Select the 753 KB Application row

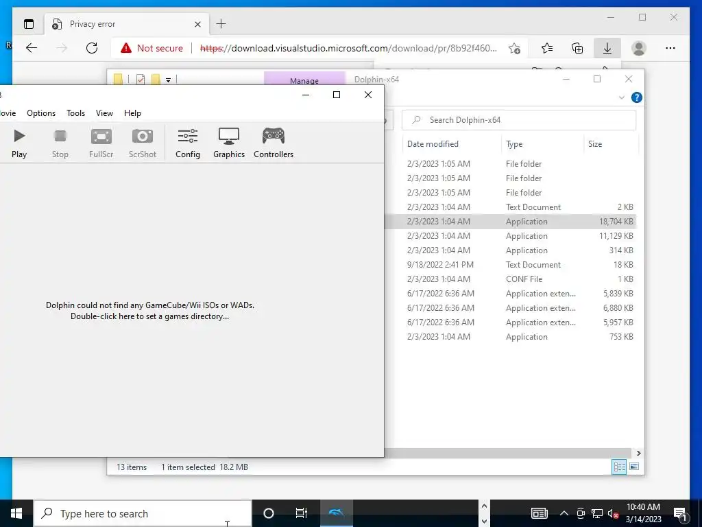[510, 336]
